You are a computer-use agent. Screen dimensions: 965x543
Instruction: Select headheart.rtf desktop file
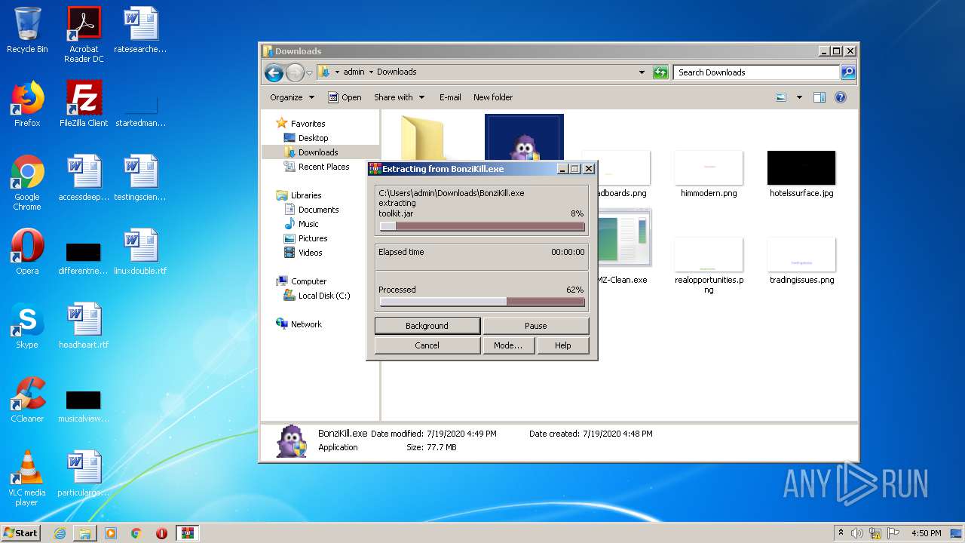coord(84,326)
